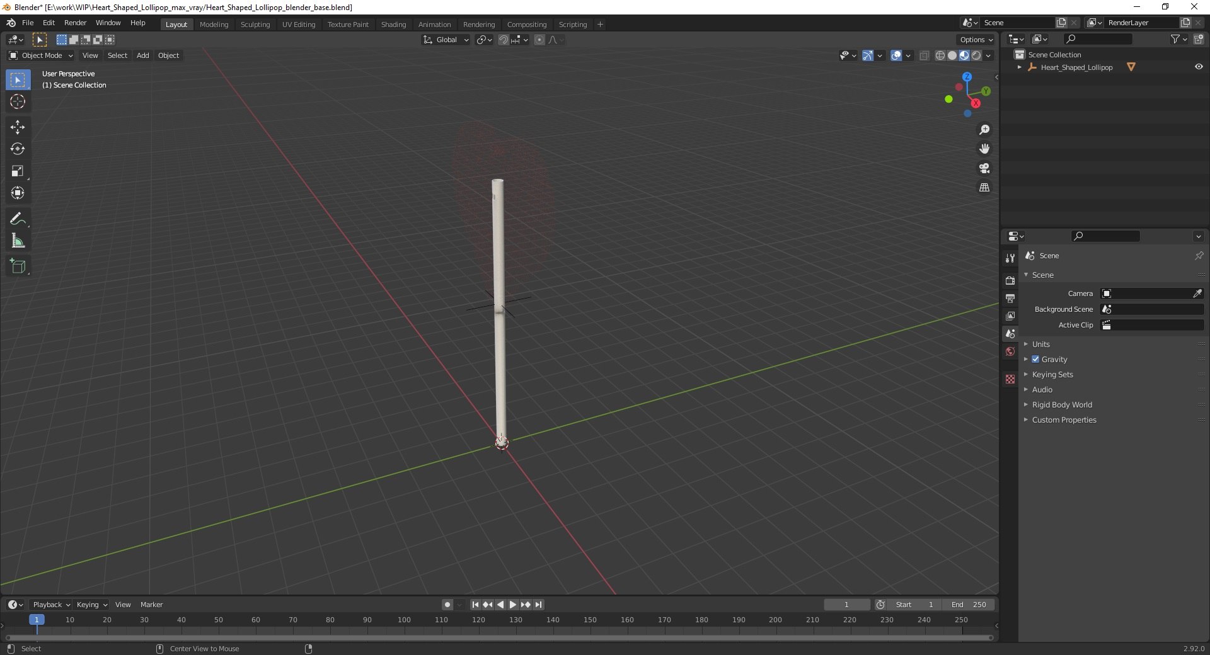Click the current frame number field

[x=846, y=605]
